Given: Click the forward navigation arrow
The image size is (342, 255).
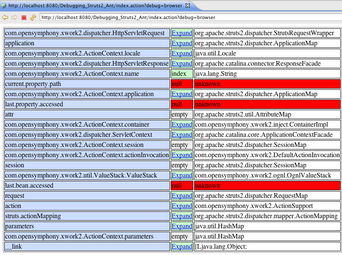Looking at the screenshot, I should (x=14, y=17).
